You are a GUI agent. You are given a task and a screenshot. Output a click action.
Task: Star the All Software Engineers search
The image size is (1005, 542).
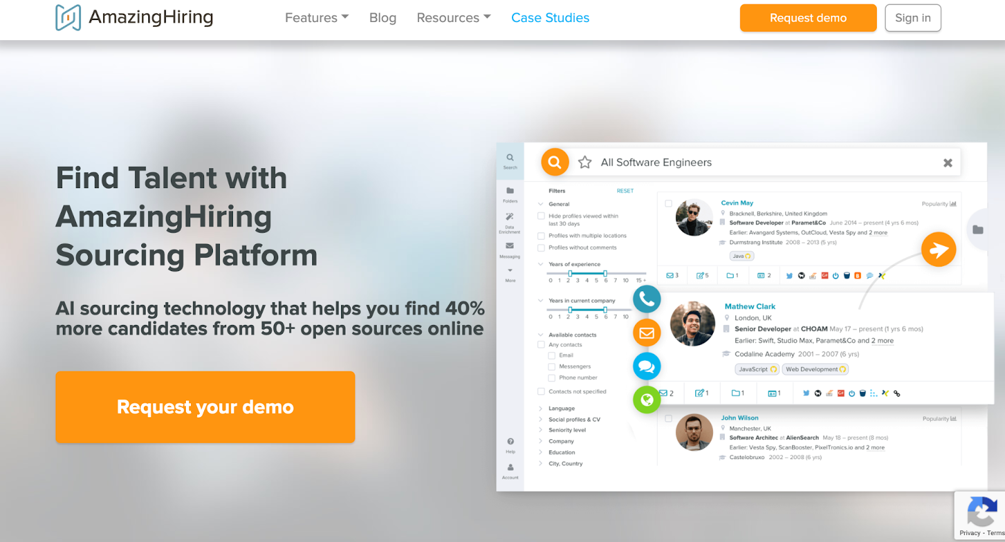(585, 162)
